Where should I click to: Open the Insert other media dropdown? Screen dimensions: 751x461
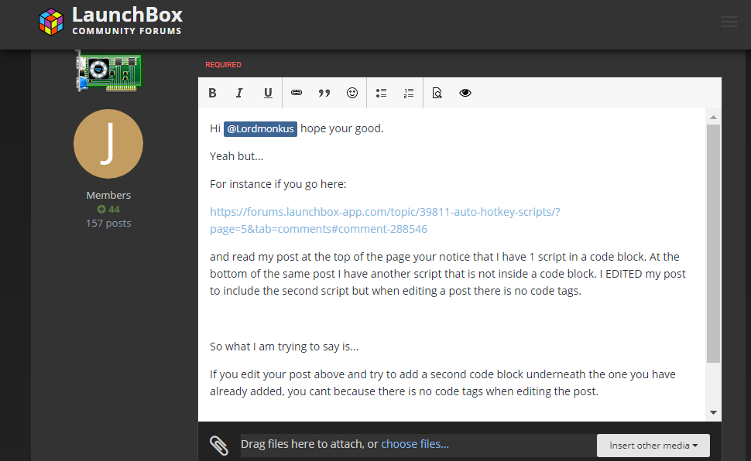click(x=653, y=446)
